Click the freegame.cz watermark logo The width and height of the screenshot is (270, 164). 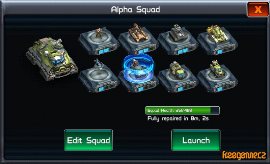(x=244, y=156)
